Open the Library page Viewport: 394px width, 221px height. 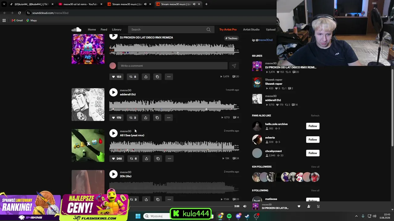click(x=117, y=29)
